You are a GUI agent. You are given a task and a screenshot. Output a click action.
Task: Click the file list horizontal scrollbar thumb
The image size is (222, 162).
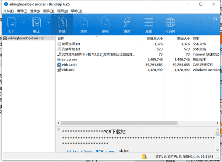click(x=119, y=123)
